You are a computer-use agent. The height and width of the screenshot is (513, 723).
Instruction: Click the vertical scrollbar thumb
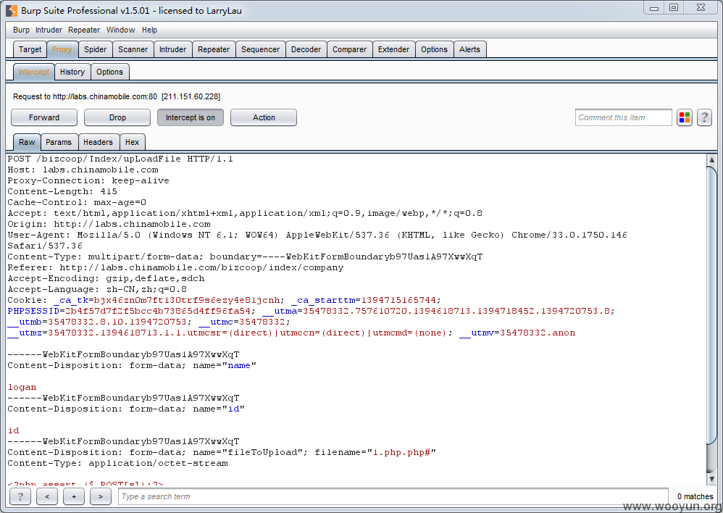pyautogui.click(x=711, y=306)
